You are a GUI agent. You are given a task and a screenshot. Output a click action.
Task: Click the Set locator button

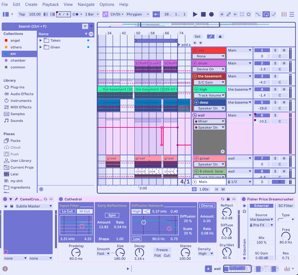point(198,37)
